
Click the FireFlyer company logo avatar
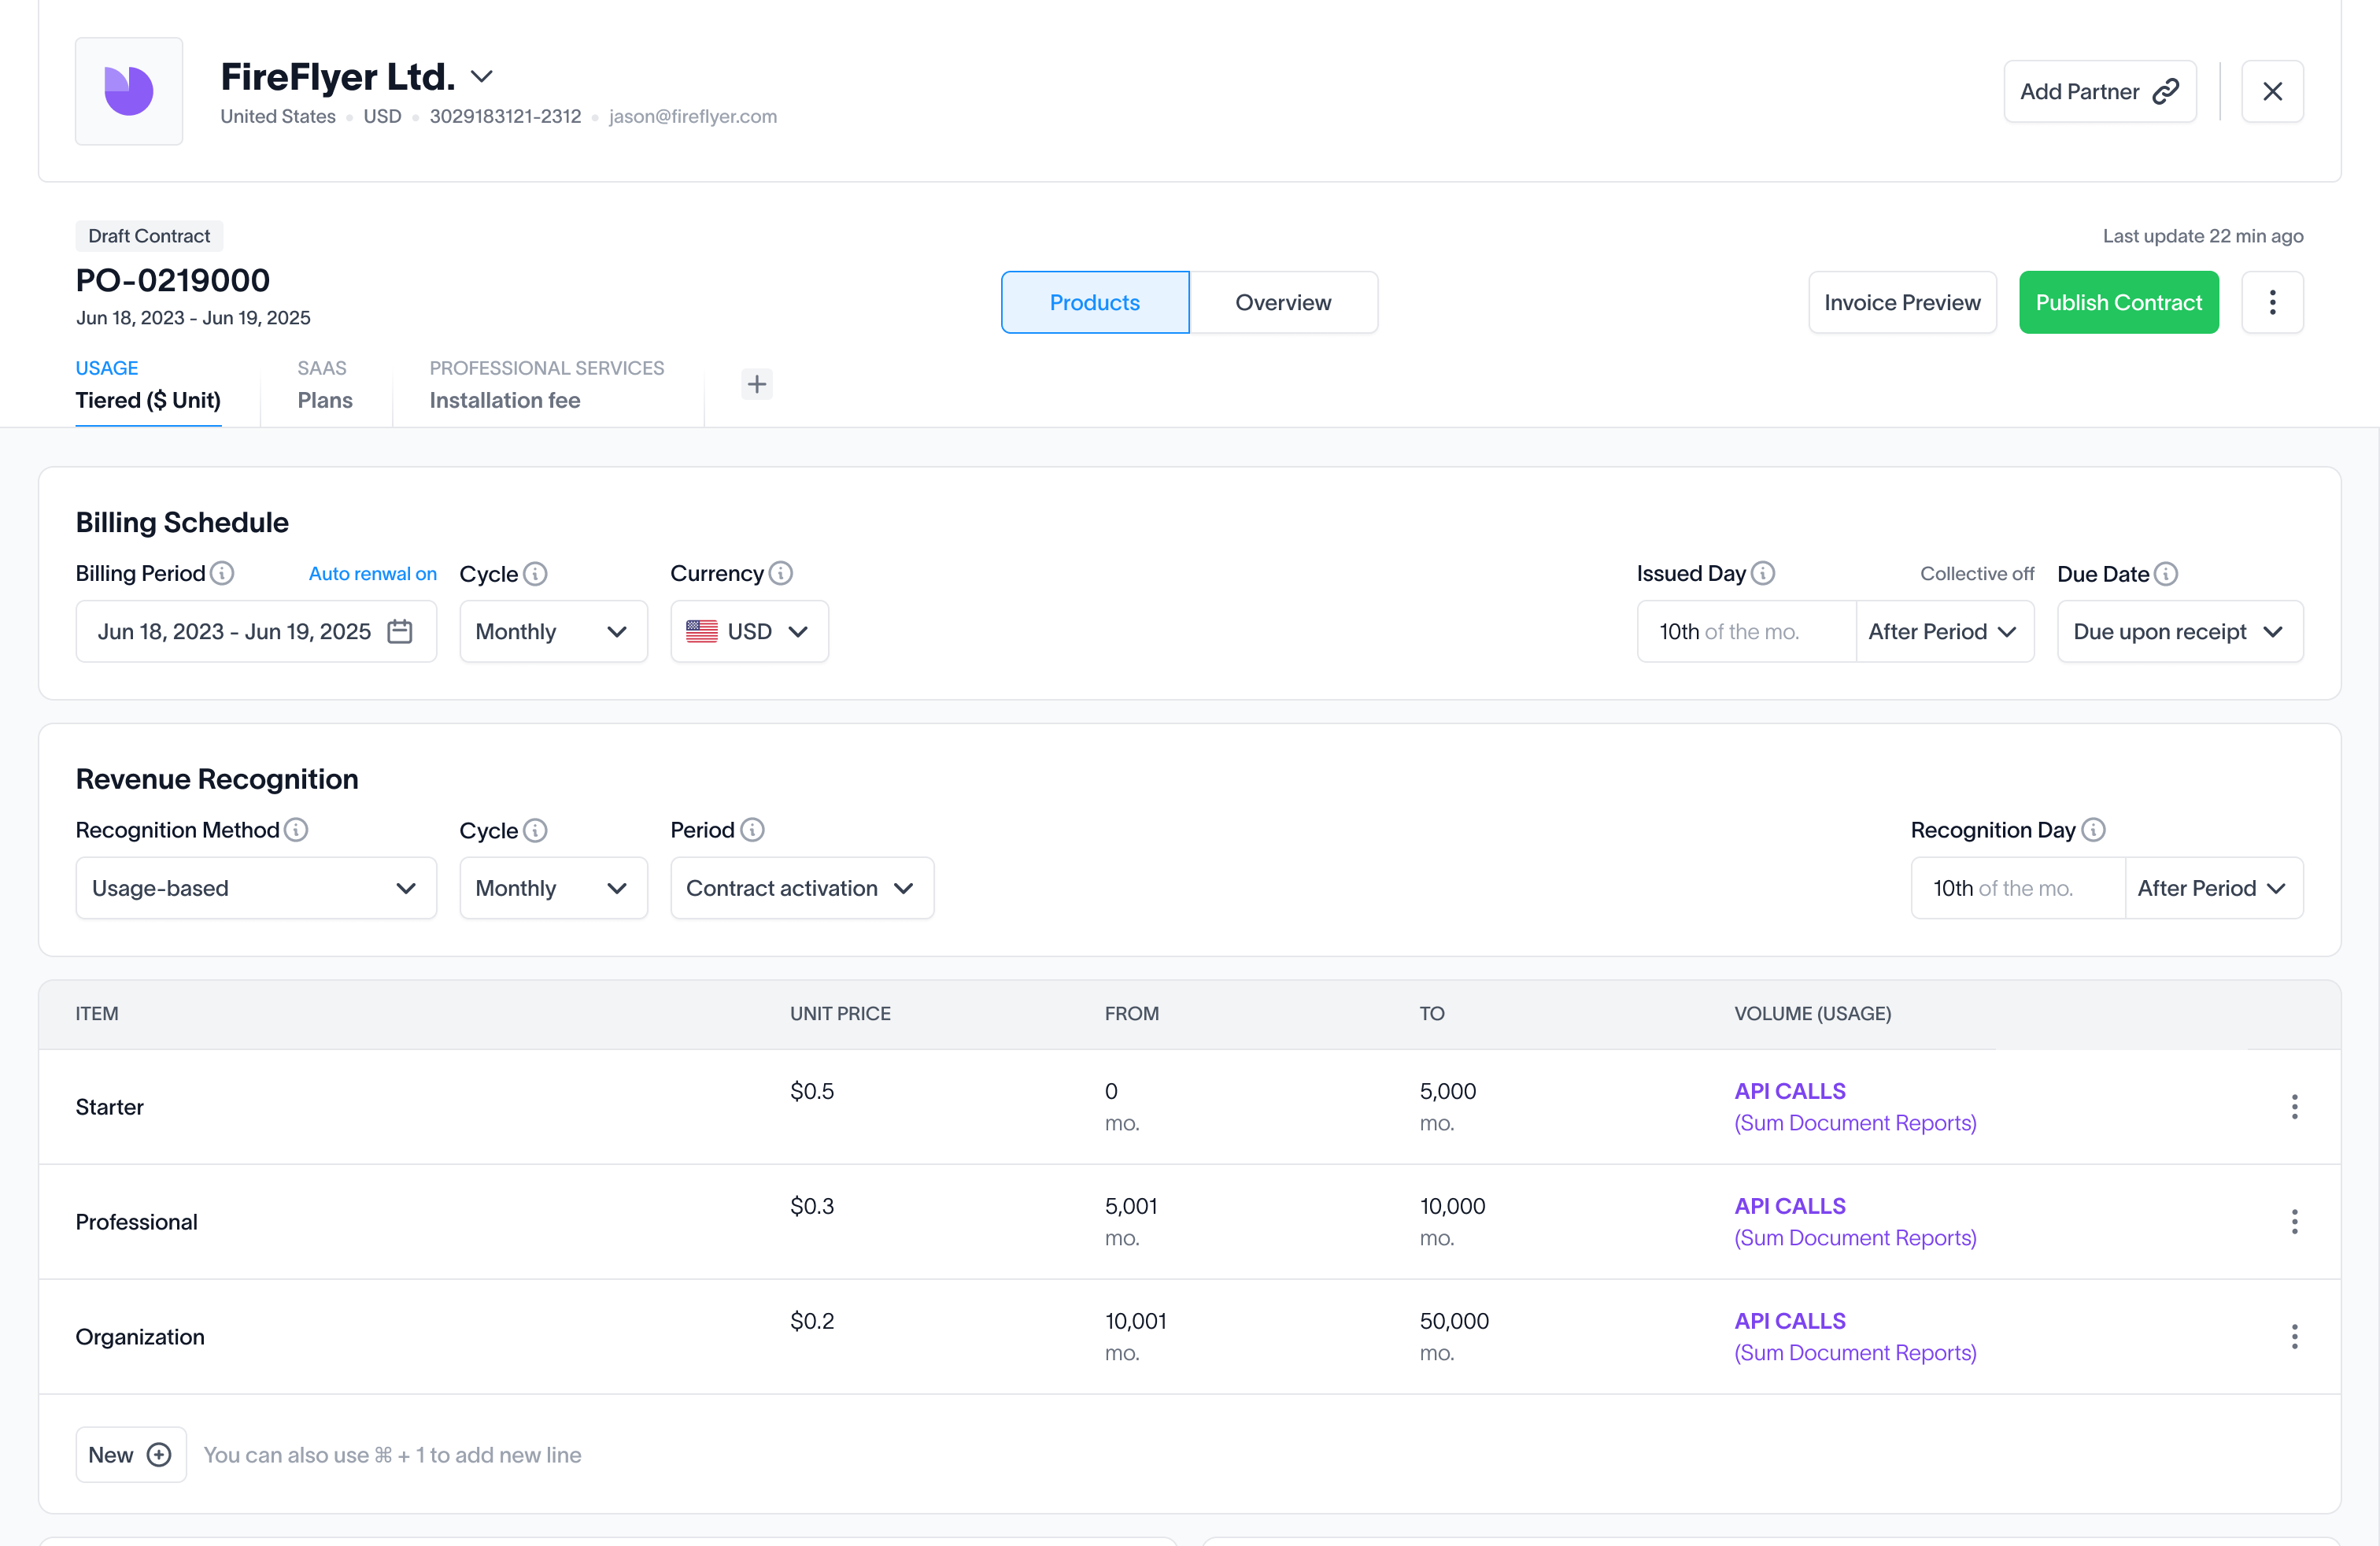(x=129, y=91)
